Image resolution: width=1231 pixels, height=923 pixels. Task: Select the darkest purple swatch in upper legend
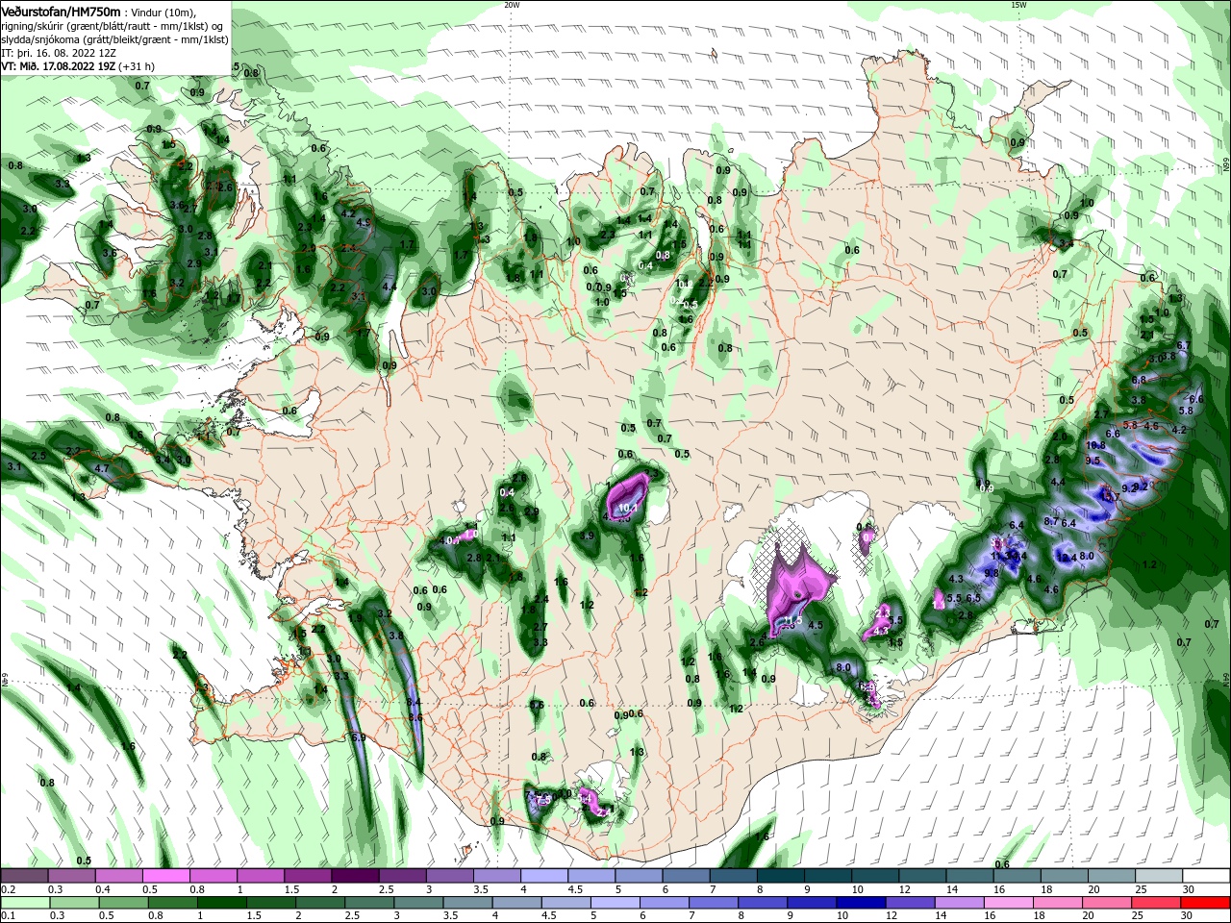(x=355, y=876)
